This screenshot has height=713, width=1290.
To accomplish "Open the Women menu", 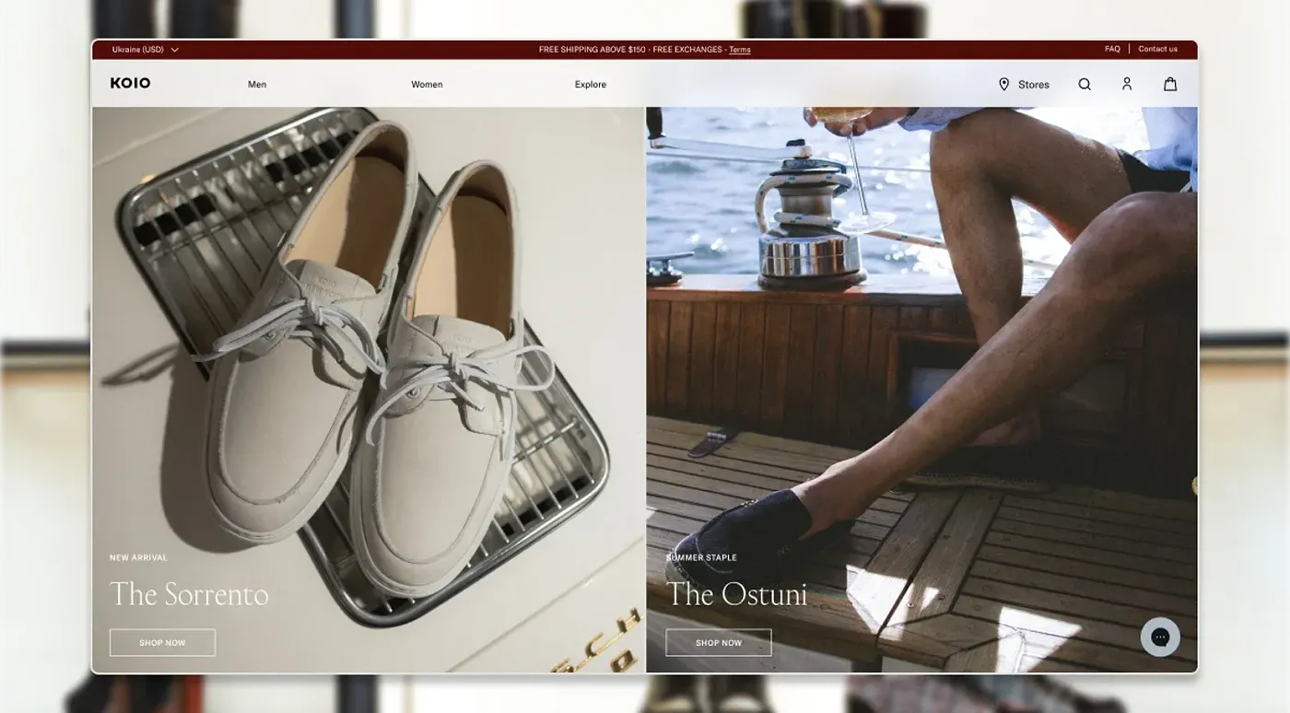I will click(x=427, y=84).
